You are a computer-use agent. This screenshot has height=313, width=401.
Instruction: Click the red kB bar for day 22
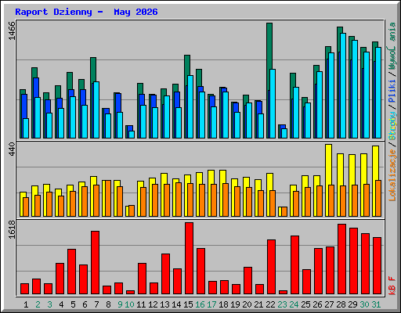tap(271, 267)
